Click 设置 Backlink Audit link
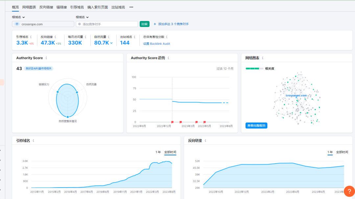 pyautogui.click(x=156, y=44)
